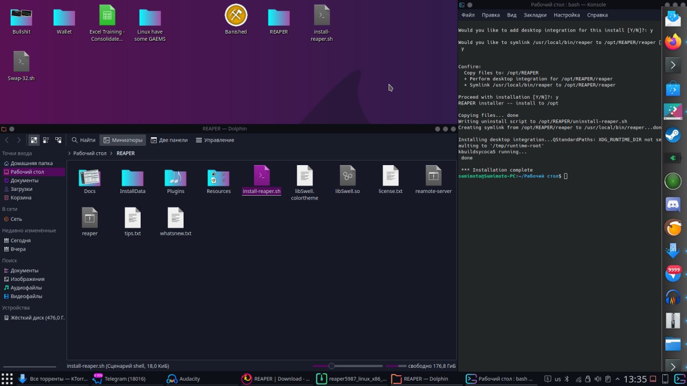Screen dimensions: 687x386
Task: Toggle Две панели split view
Action: coord(169,140)
